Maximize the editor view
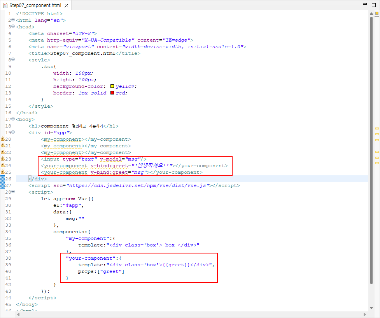 pos(374,5)
